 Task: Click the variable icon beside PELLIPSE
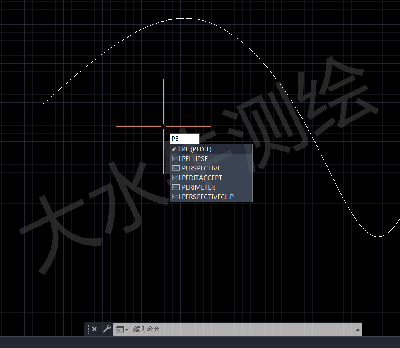pos(176,159)
